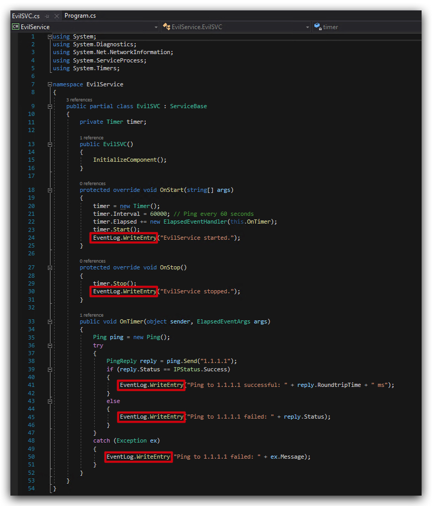This screenshot has height=506, width=432.
Task: Switch to the Program.cs tab
Action: click(x=80, y=16)
